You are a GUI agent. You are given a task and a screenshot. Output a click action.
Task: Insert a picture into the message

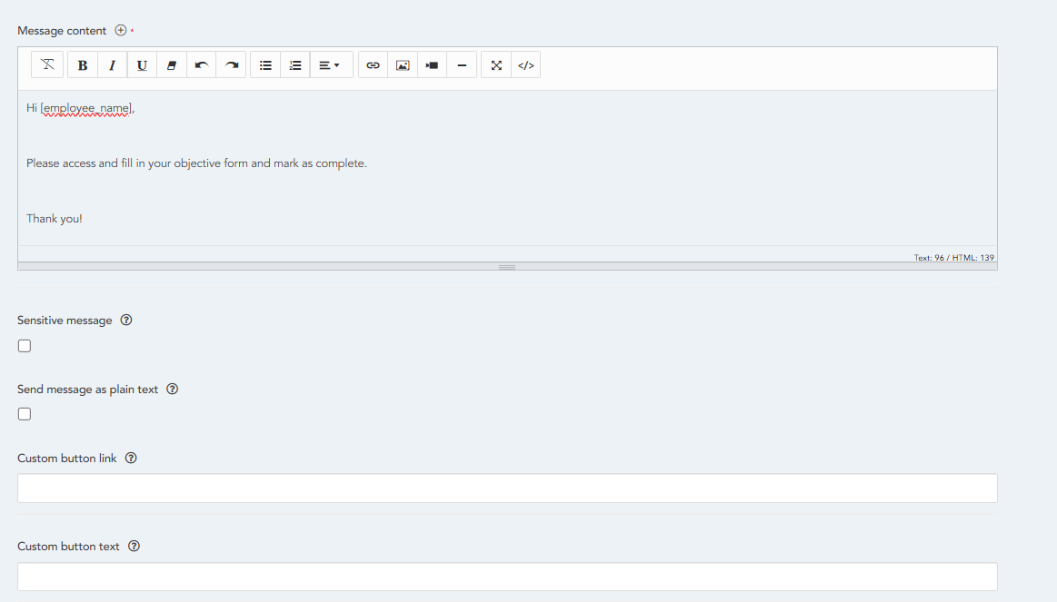point(403,65)
